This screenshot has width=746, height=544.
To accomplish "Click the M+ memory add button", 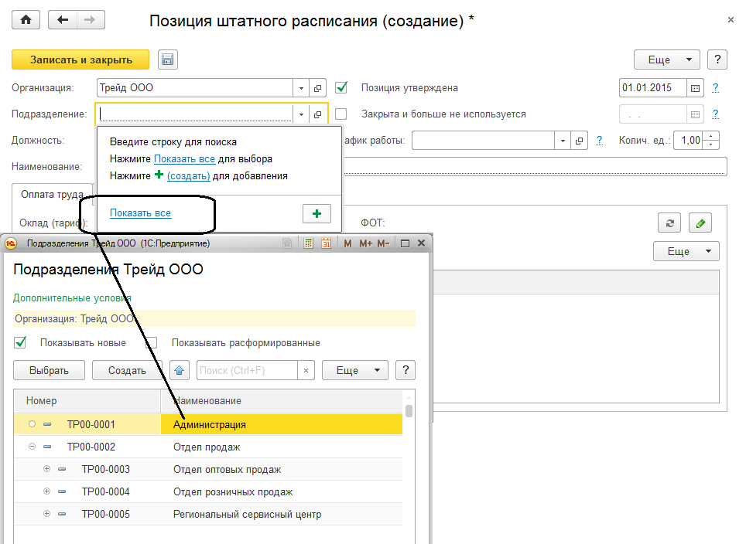I will (x=365, y=243).
